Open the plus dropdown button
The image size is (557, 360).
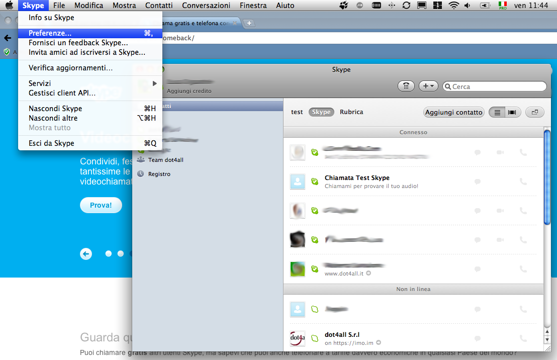(428, 86)
